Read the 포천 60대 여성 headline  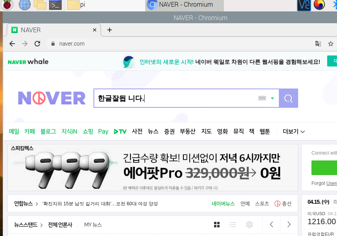click(100, 203)
